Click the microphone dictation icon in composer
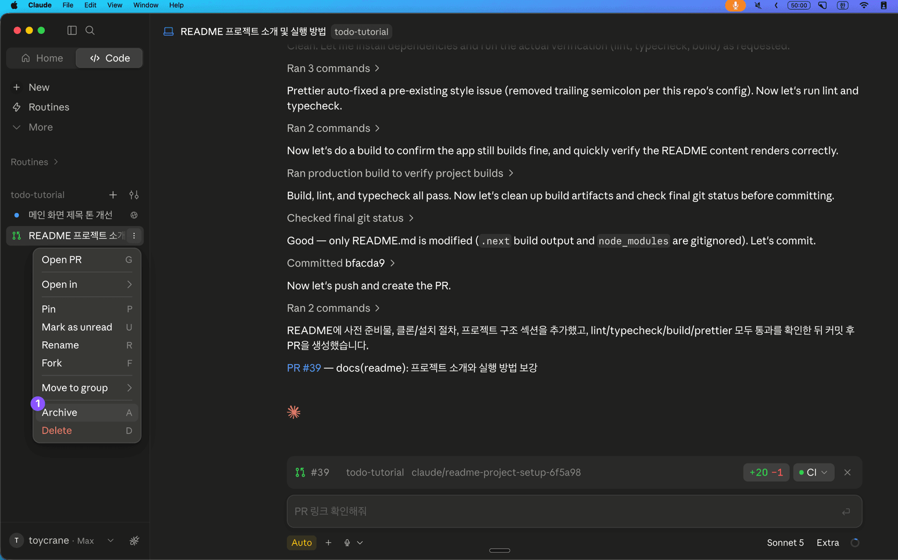Viewport: 898px width, 560px height. tap(347, 542)
